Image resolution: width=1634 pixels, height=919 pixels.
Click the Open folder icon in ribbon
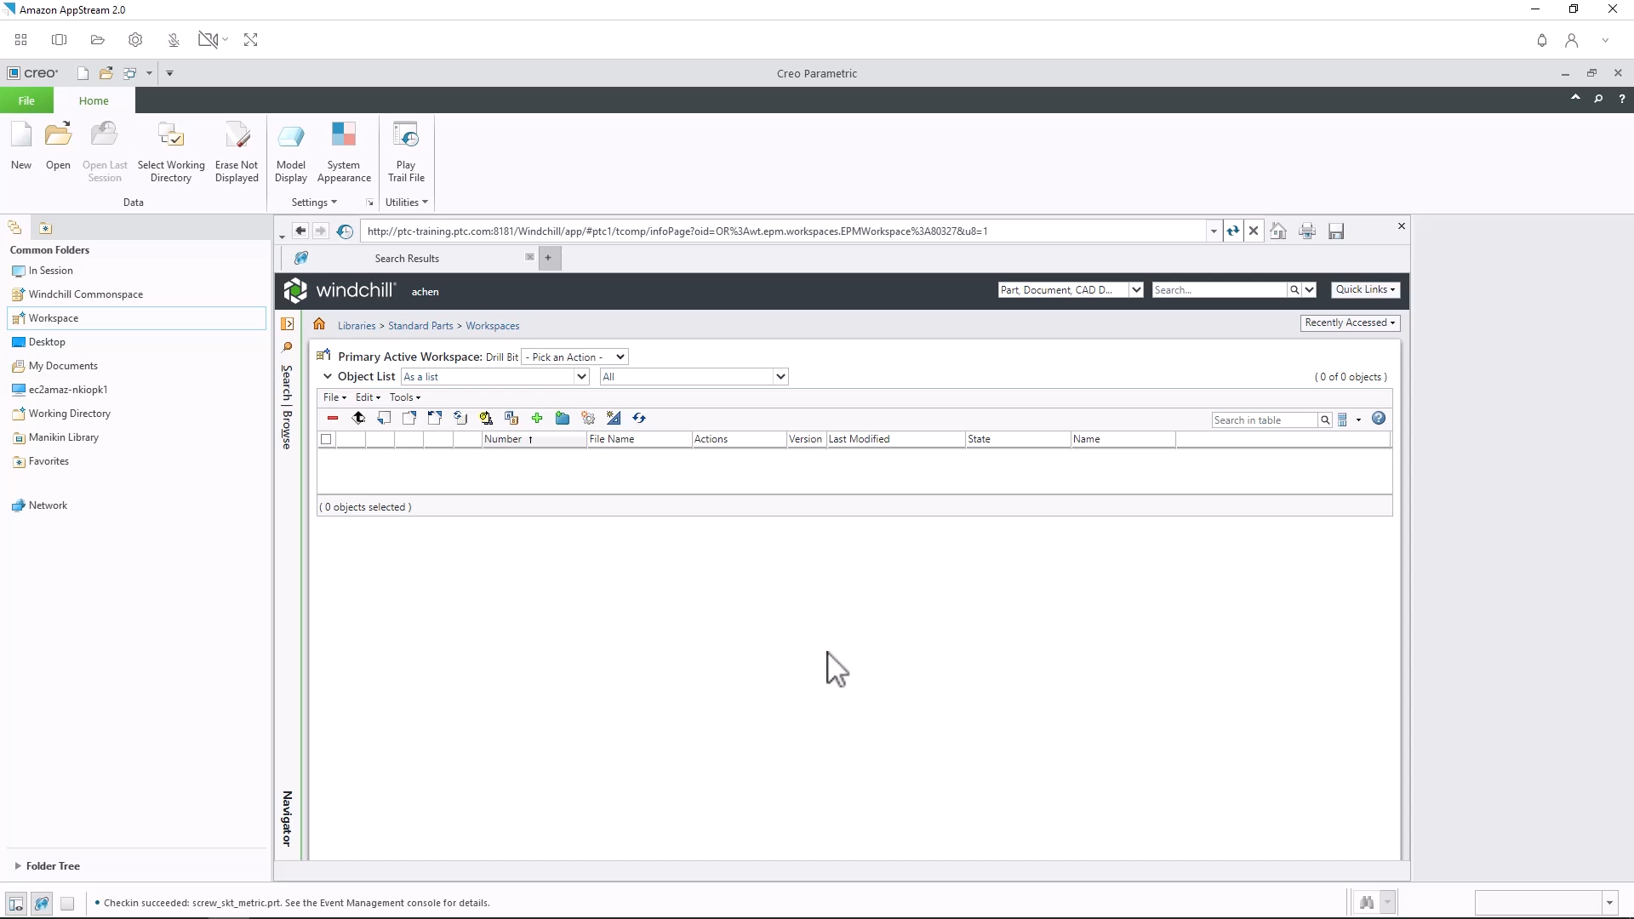[58, 146]
